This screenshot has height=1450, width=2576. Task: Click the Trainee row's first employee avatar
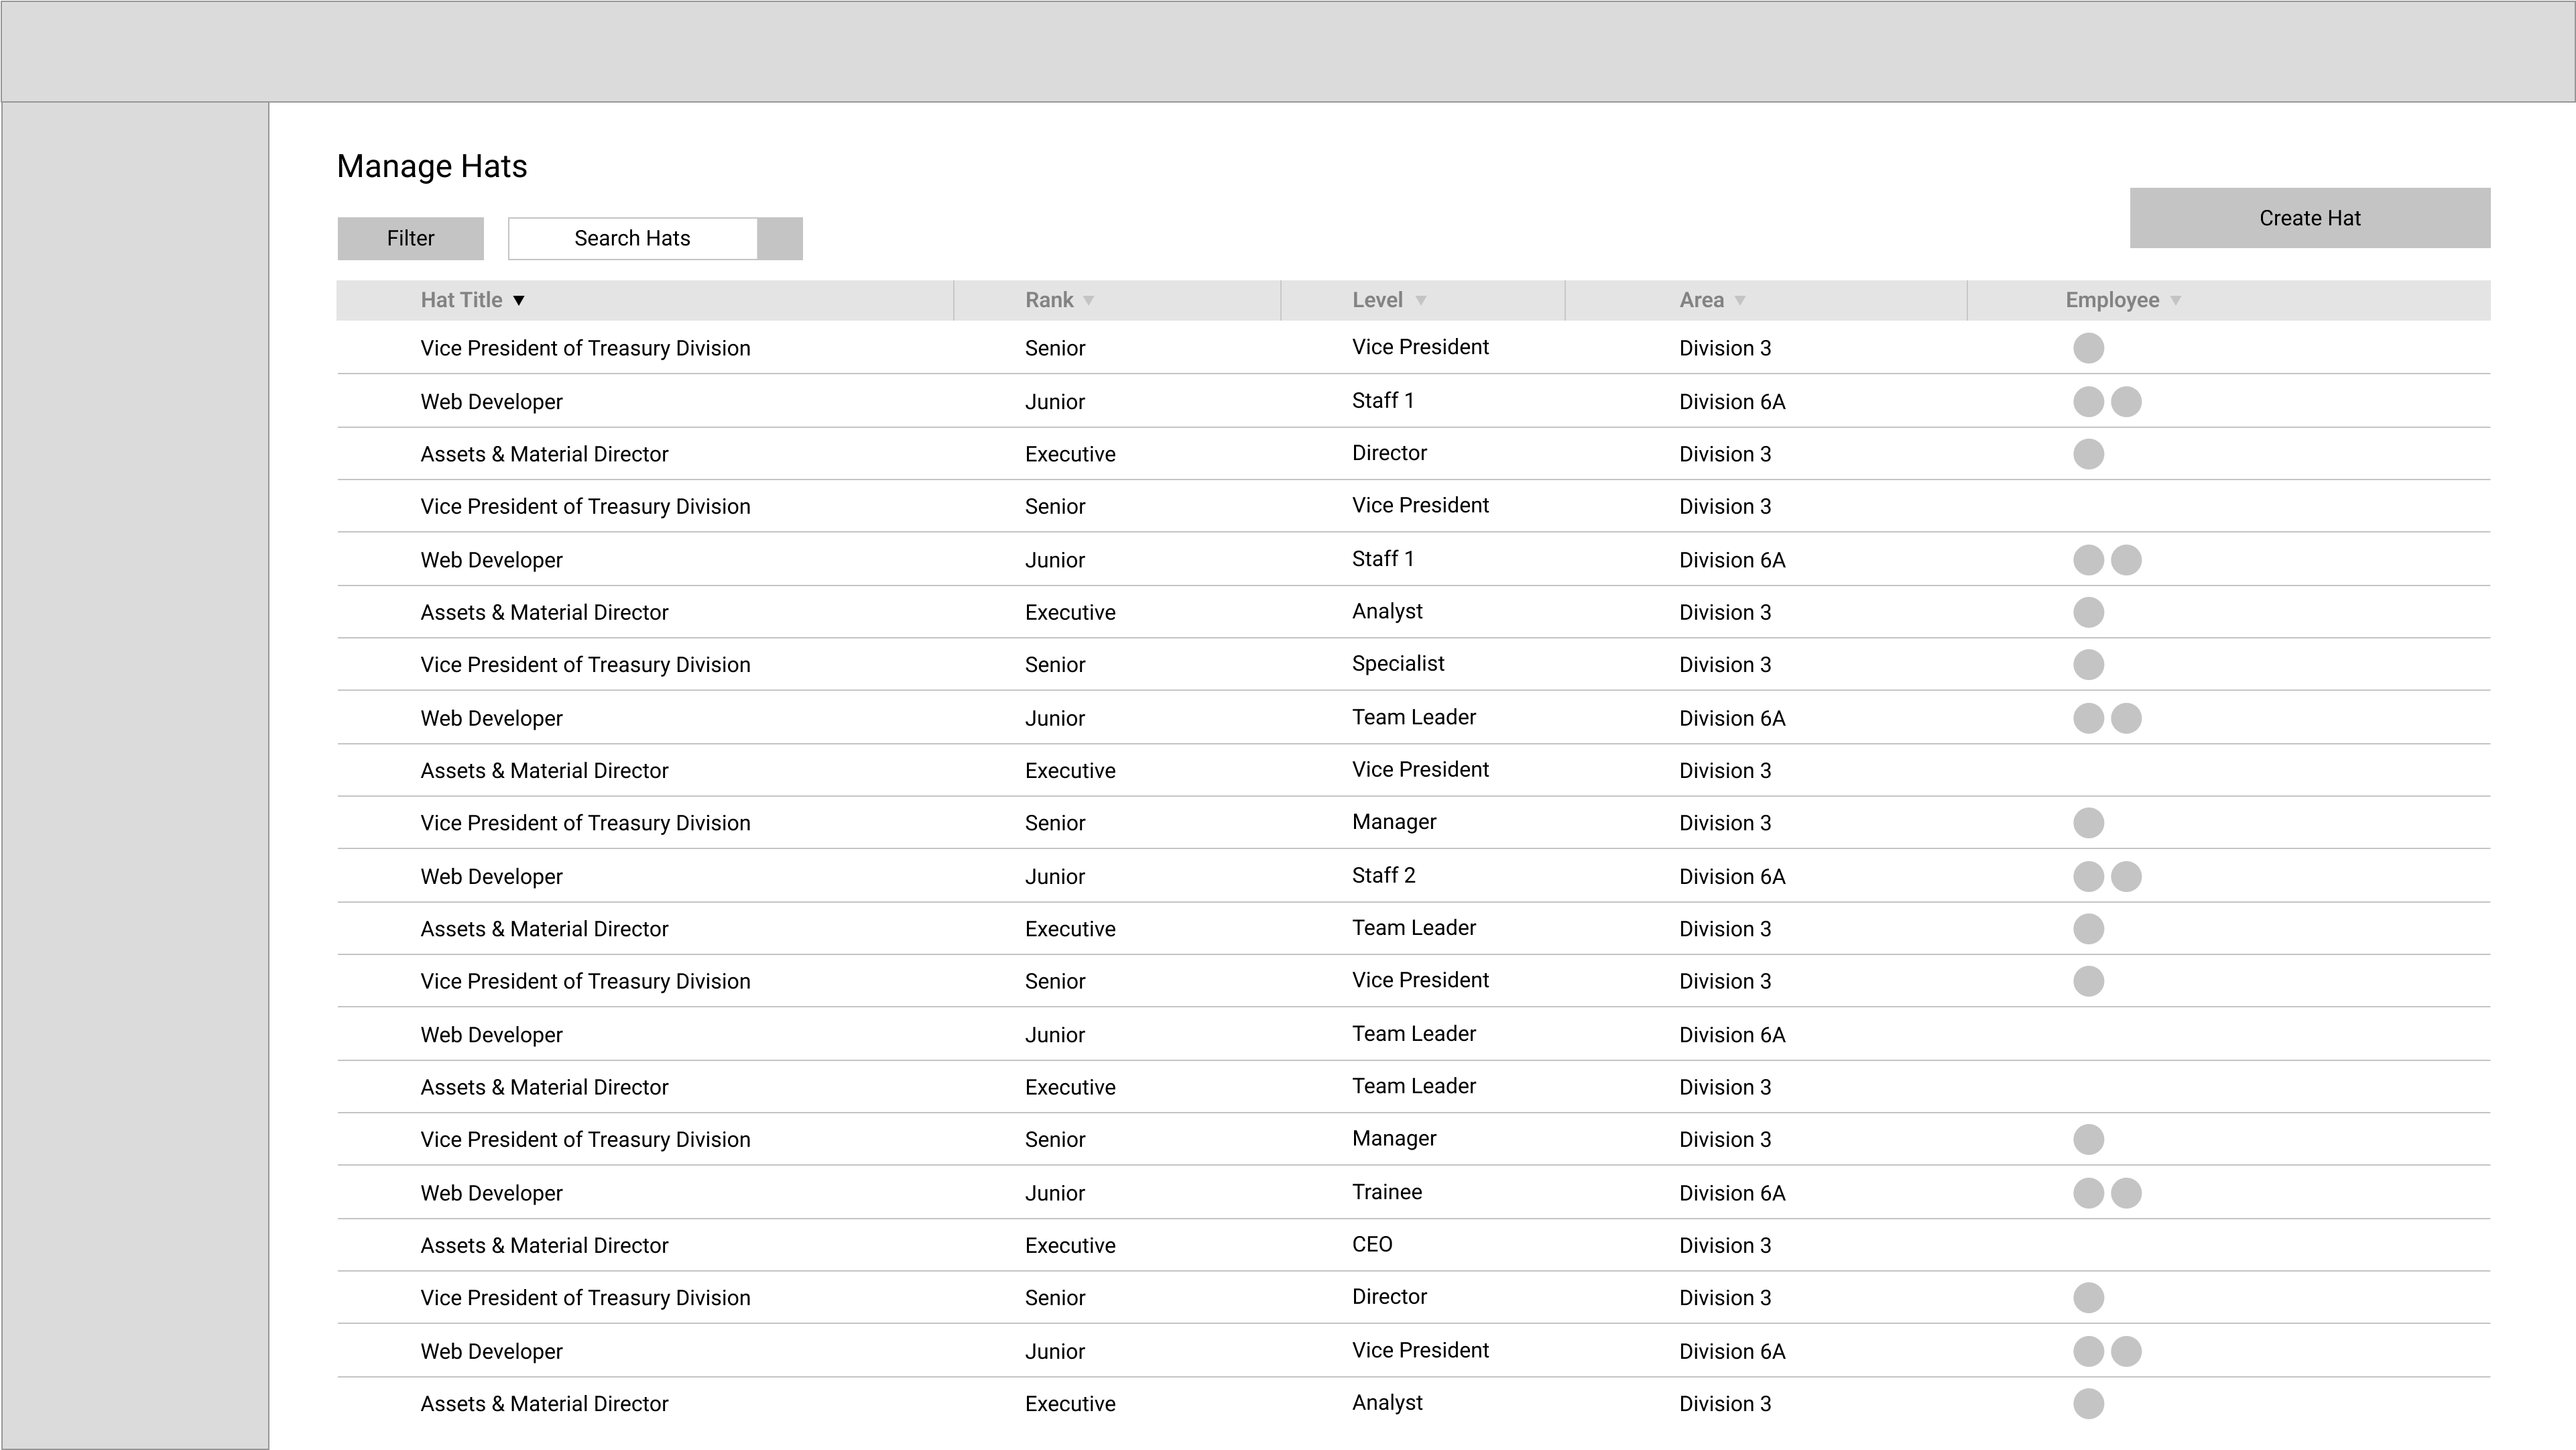pyautogui.click(x=2088, y=1193)
